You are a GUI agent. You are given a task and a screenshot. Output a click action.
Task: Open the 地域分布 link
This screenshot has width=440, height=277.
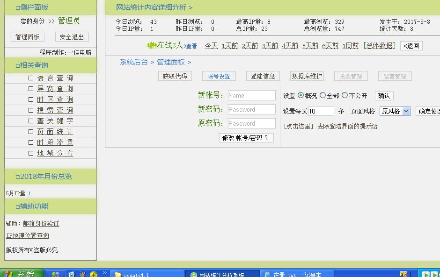[x=55, y=153]
